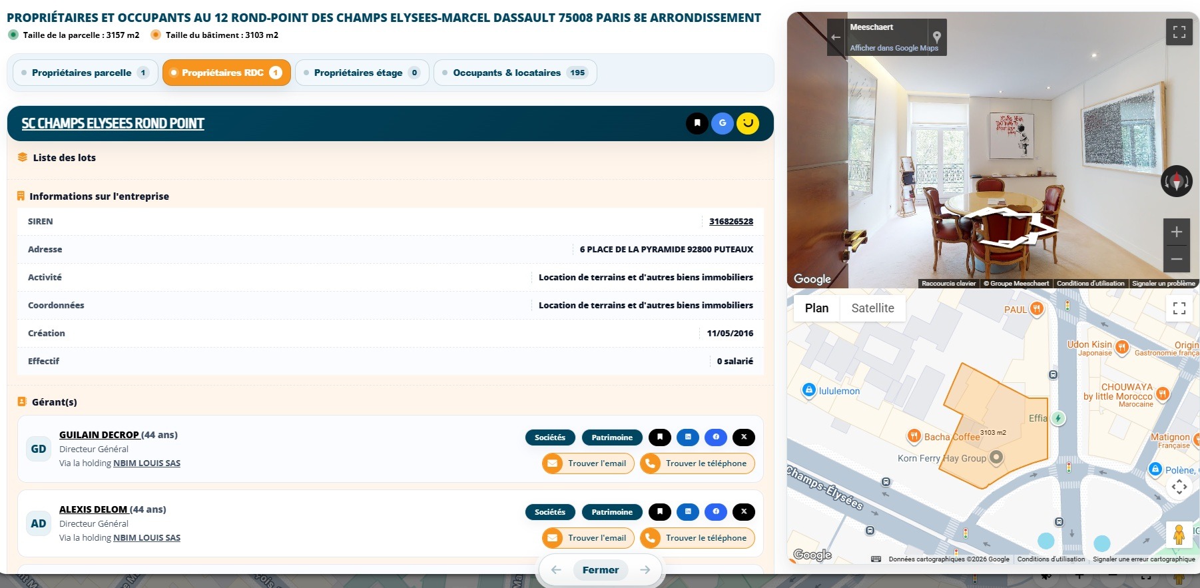1200x588 pixels.
Task: Toggle fullscreen on the Street View panel
Action: point(1179,32)
